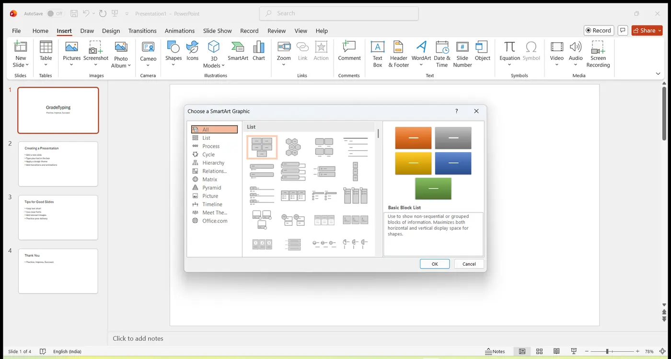Image resolution: width=671 pixels, height=359 pixels.
Task: Click Cancel in the SmartArt dialog
Action: click(469, 264)
